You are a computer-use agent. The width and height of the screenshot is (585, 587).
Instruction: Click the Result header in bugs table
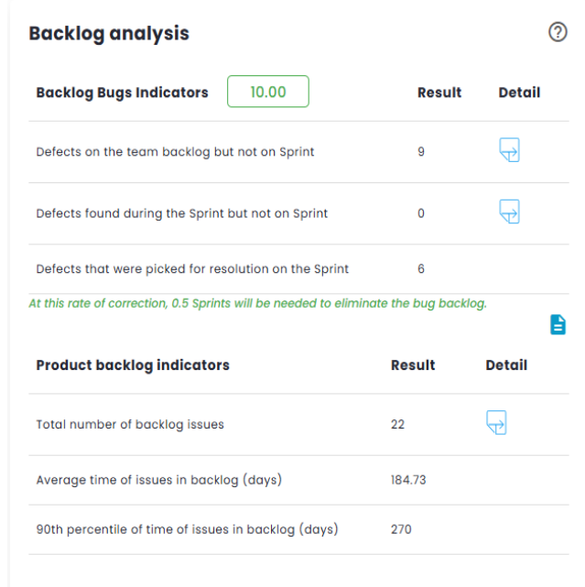pyautogui.click(x=439, y=92)
